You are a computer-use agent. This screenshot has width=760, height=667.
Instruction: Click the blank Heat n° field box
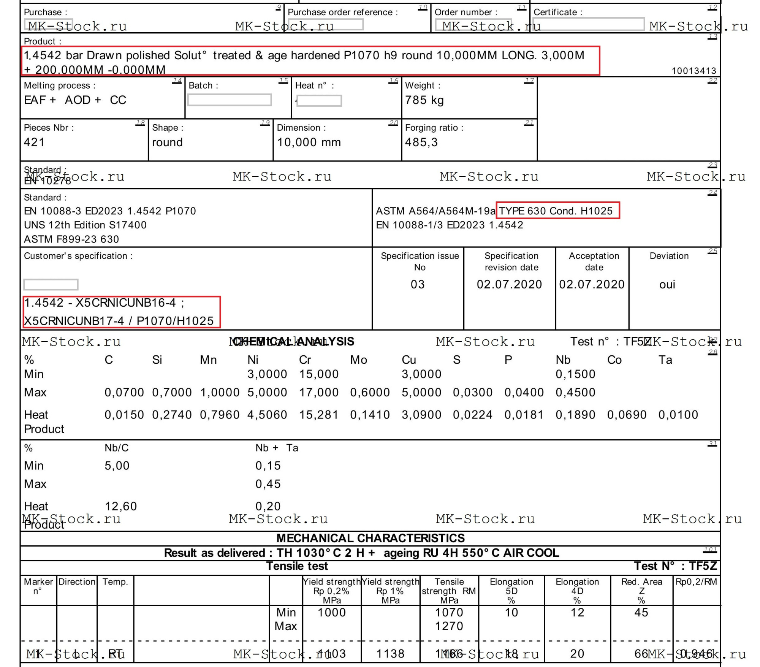(x=319, y=101)
